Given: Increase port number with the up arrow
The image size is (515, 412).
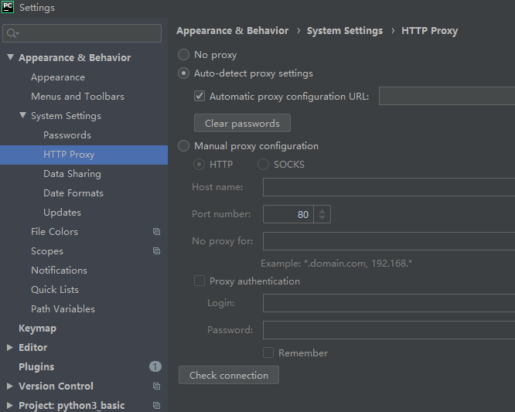Looking at the screenshot, I should point(322,210).
